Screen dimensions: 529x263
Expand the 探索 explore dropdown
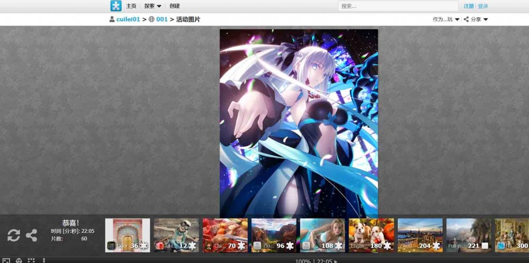(153, 6)
